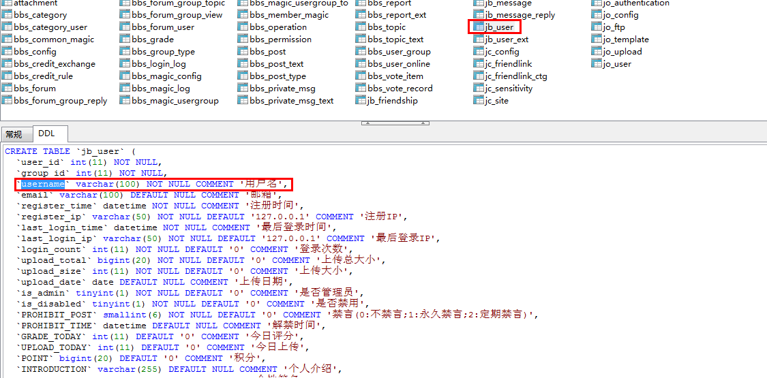767x378 pixels.
Task: Select the bbs_user_online table name
Action: 399,64
